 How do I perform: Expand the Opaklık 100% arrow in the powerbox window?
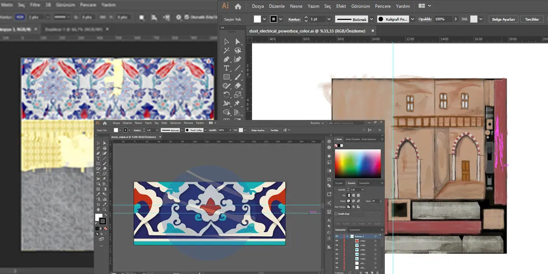[456, 19]
